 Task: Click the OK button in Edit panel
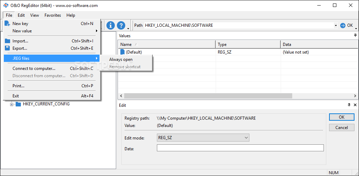342,117
